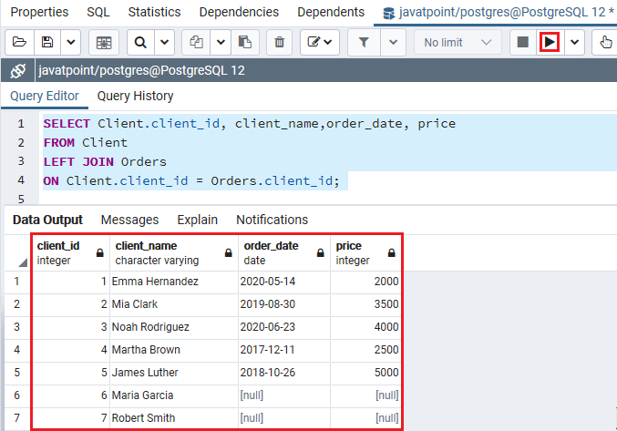This screenshot has width=617, height=431.
Task: Click the 2017-12-11 order date cell
Action: tap(284, 350)
